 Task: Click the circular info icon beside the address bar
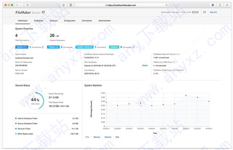tap(71, 5)
